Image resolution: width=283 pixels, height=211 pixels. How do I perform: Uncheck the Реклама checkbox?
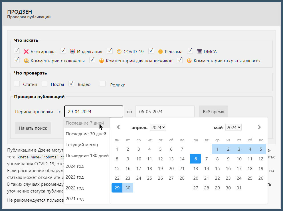coord(151,51)
